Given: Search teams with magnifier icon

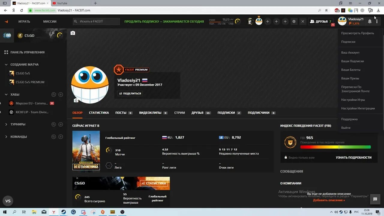Looking at the screenshot, I should (54, 136).
